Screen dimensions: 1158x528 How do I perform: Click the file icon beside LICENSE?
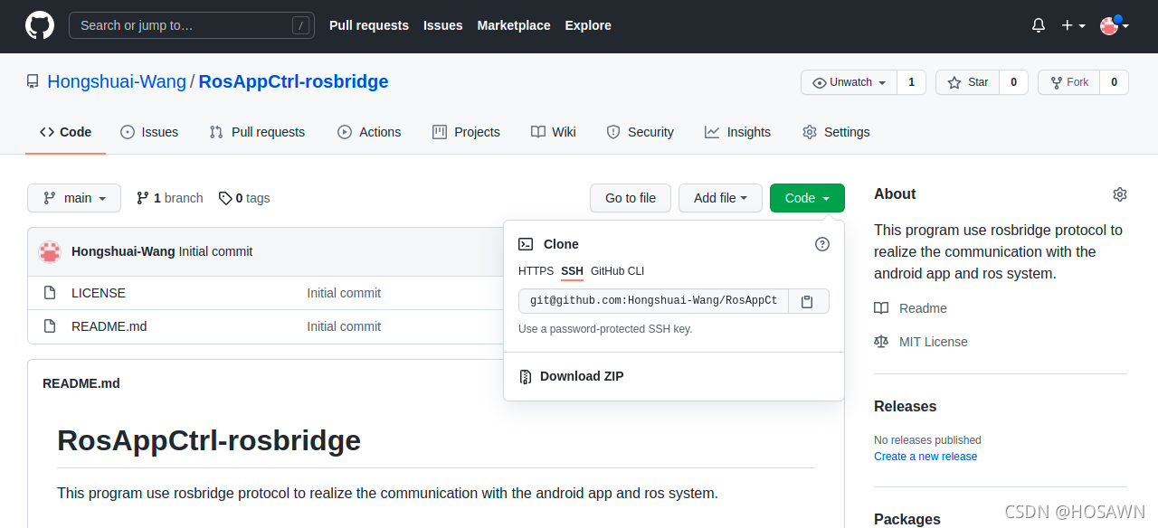point(50,293)
